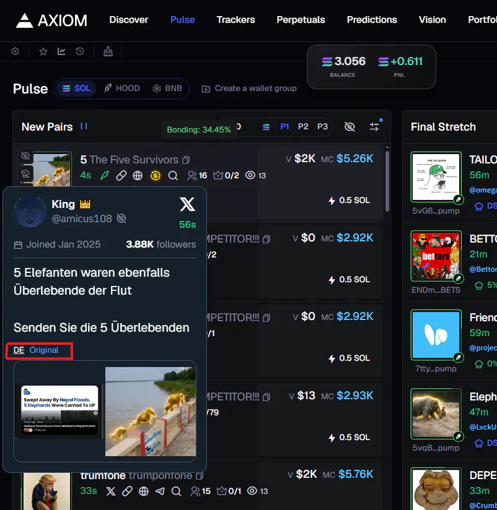Quick buy 0.5 SOL on $13 volume row

[349, 438]
